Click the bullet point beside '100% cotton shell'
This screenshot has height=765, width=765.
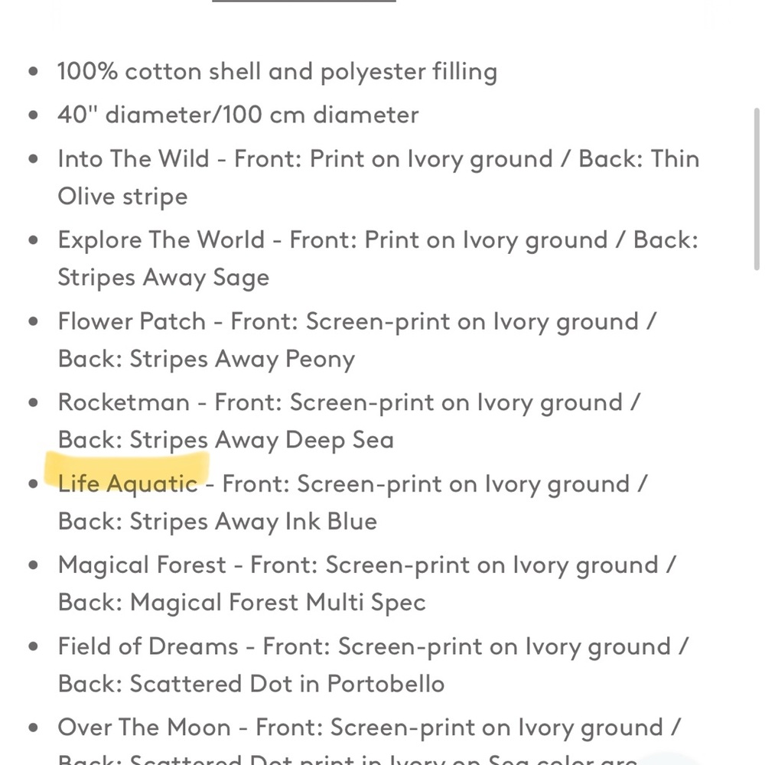click(x=33, y=72)
